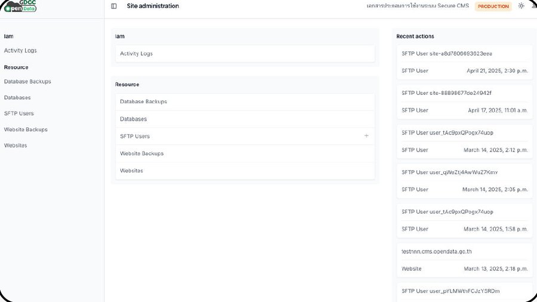This screenshot has height=302, width=537.
Task: Add SFTP user with plus icon
Action: point(366,136)
